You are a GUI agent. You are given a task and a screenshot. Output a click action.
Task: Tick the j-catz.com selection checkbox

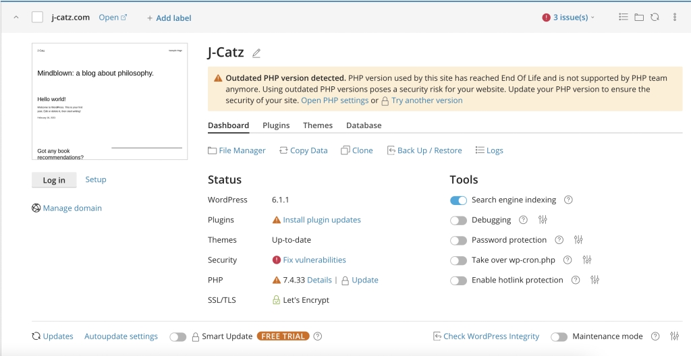[x=38, y=18]
